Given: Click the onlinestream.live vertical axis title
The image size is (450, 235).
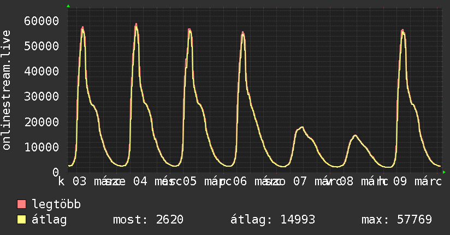Looking at the screenshot, I should pos(7,90).
